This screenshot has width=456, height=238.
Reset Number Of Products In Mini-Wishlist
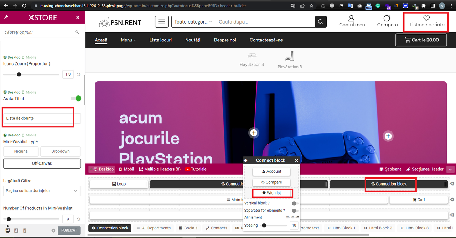coord(79,219)
